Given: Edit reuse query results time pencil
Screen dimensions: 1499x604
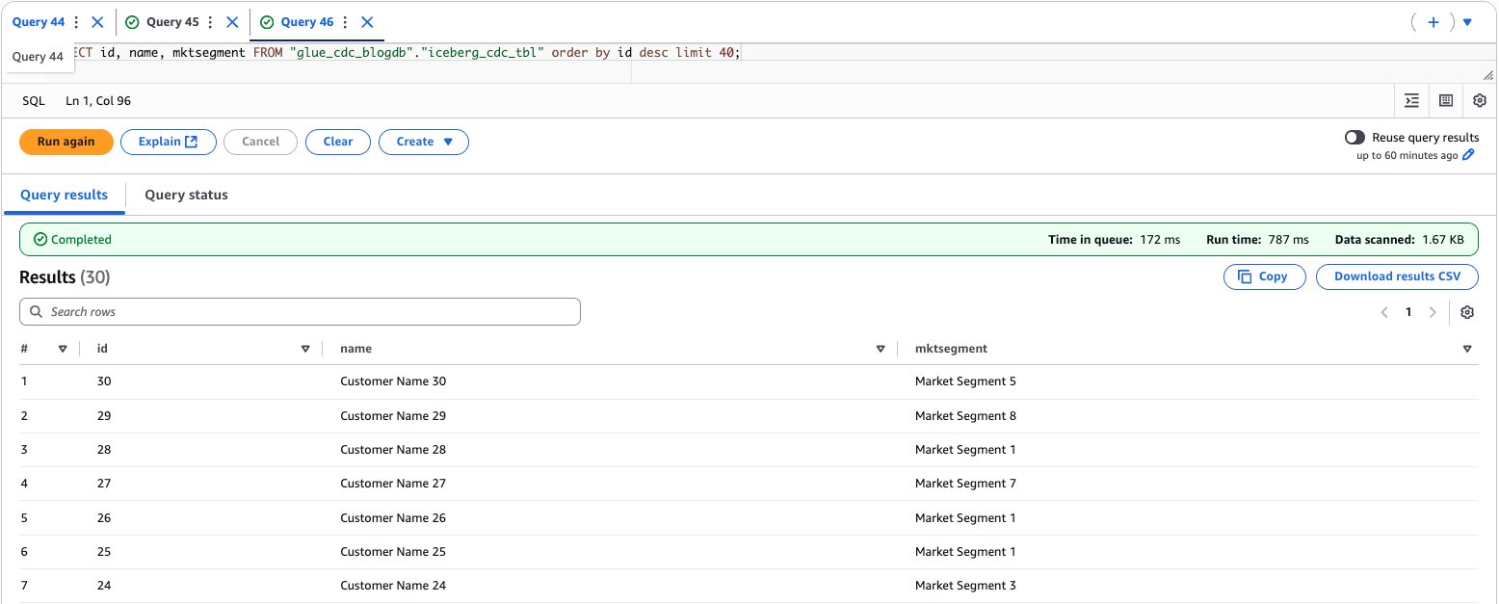Looking at the screenshot, I should [1468, 155].
